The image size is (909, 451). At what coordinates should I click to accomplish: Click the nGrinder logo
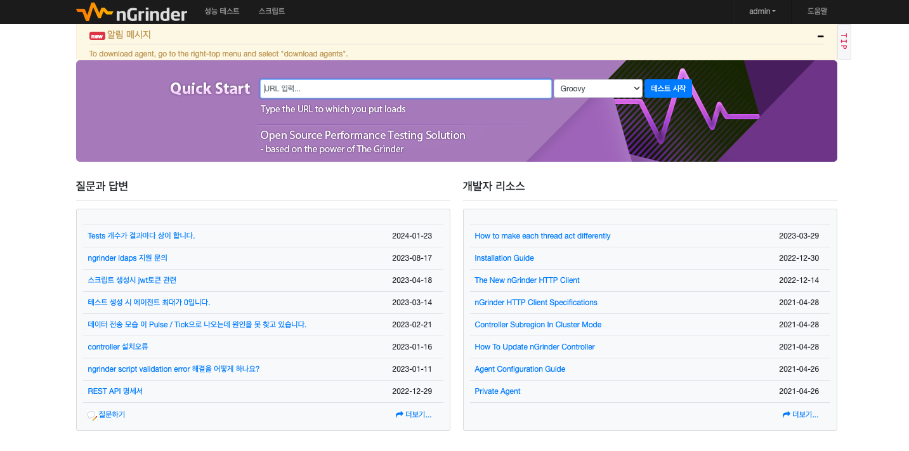(131, 12)
